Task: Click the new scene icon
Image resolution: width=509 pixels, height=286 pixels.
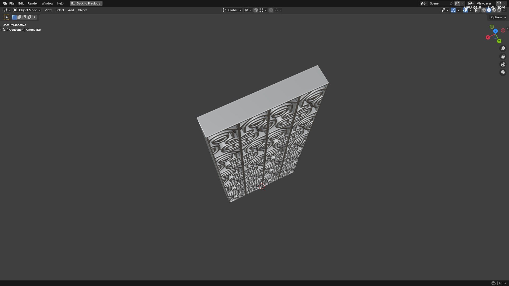Action: click(x=457, y=3)
